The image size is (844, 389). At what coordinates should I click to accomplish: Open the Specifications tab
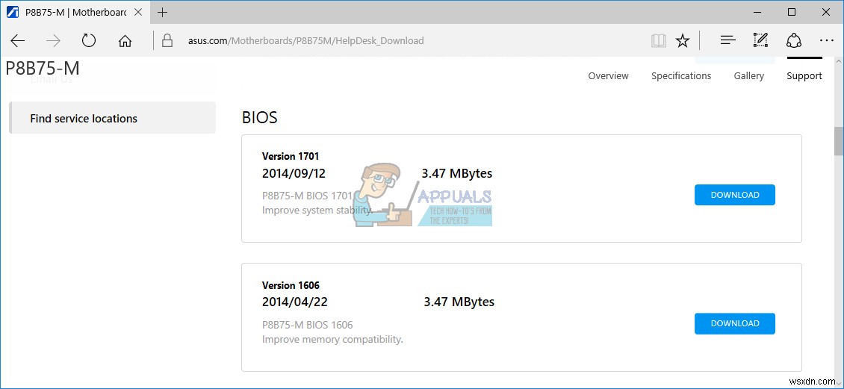680,75
